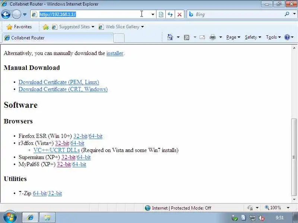Follow the installer link
The image size is (298, 223).
tap(115, 53)
